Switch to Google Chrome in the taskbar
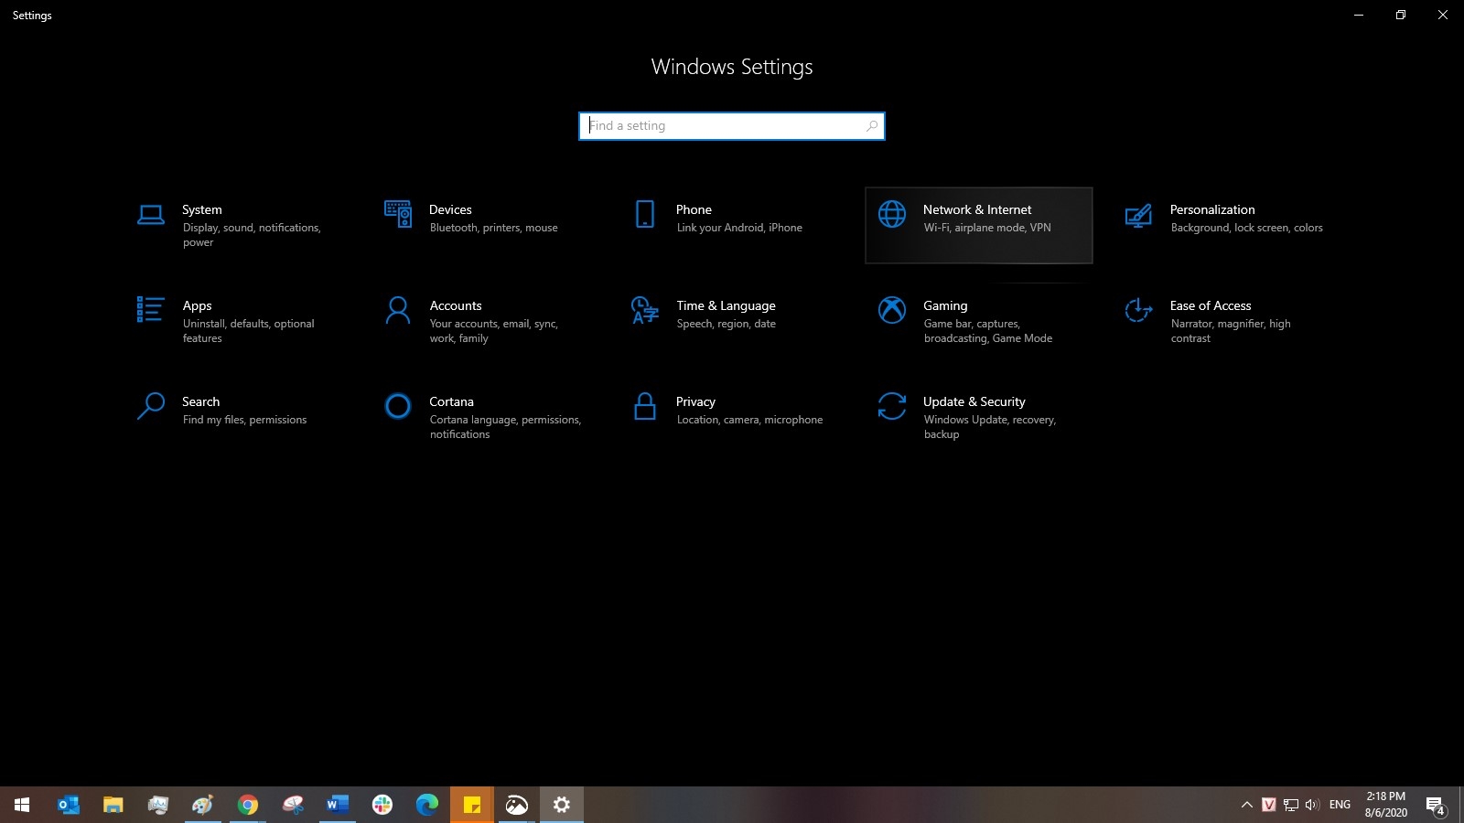The height and width of the screenshot is (823, 1464). [247, 805]
